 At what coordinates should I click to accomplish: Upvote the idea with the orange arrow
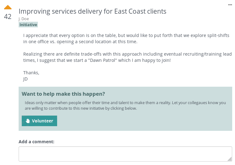click(8, 7)
